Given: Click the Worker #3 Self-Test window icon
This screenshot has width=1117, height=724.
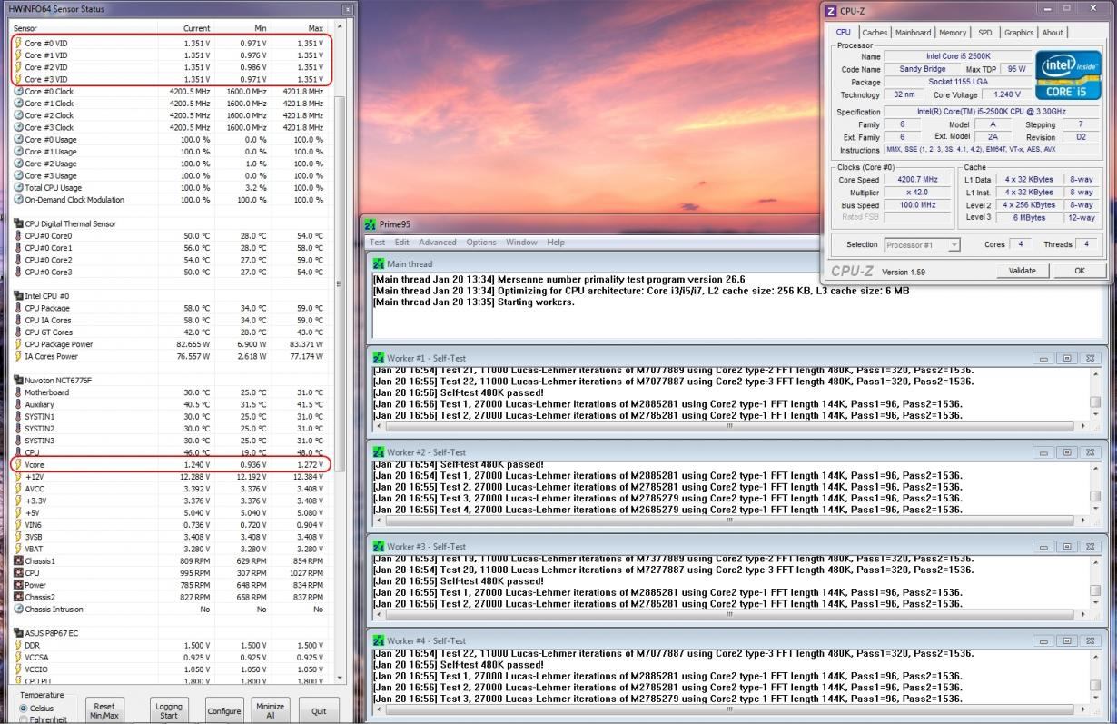Looking at the screenshot, I should (x=380, y=546).
